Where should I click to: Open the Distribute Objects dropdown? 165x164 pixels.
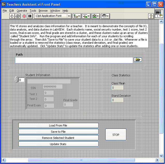coord(86,16)
